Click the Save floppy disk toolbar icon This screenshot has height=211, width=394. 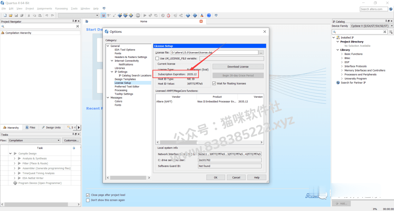16,16
